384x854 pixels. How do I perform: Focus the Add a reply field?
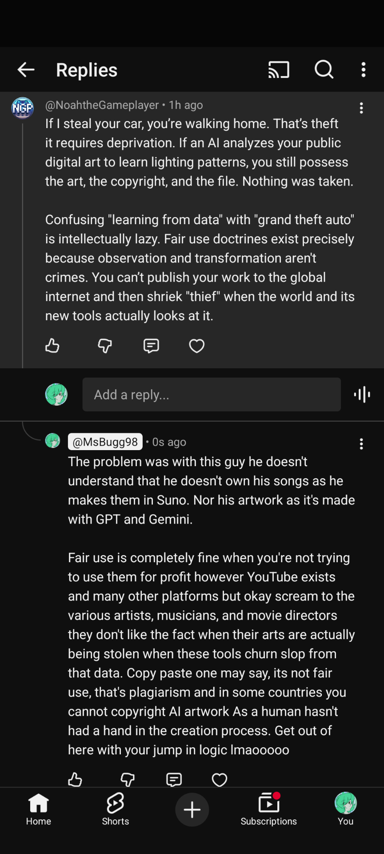(x=212, y=395)
